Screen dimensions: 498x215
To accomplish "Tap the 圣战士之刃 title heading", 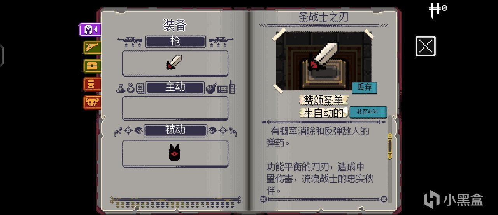I will tap(323, 17).
